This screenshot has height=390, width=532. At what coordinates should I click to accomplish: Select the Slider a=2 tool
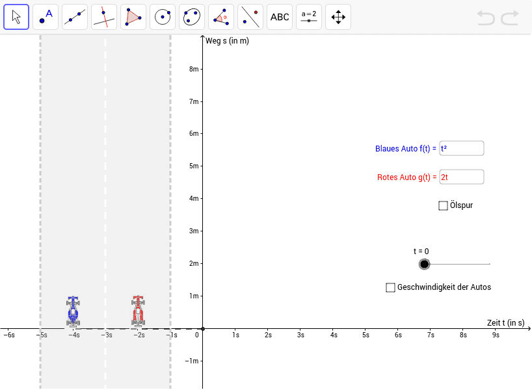click(x=309, y=17)
